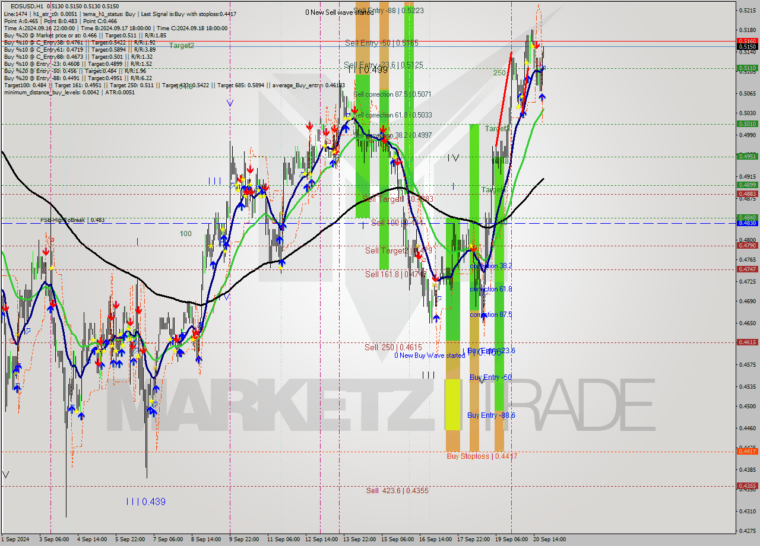
Task: Select 'Sell correction 87.5 | 0.5071' label
Action: coord(392,94)
